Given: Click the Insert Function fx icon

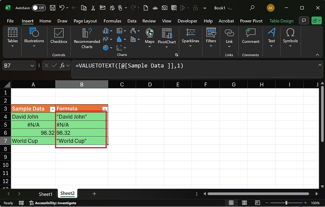Looking at the screenshot, I should pos(63,65).
